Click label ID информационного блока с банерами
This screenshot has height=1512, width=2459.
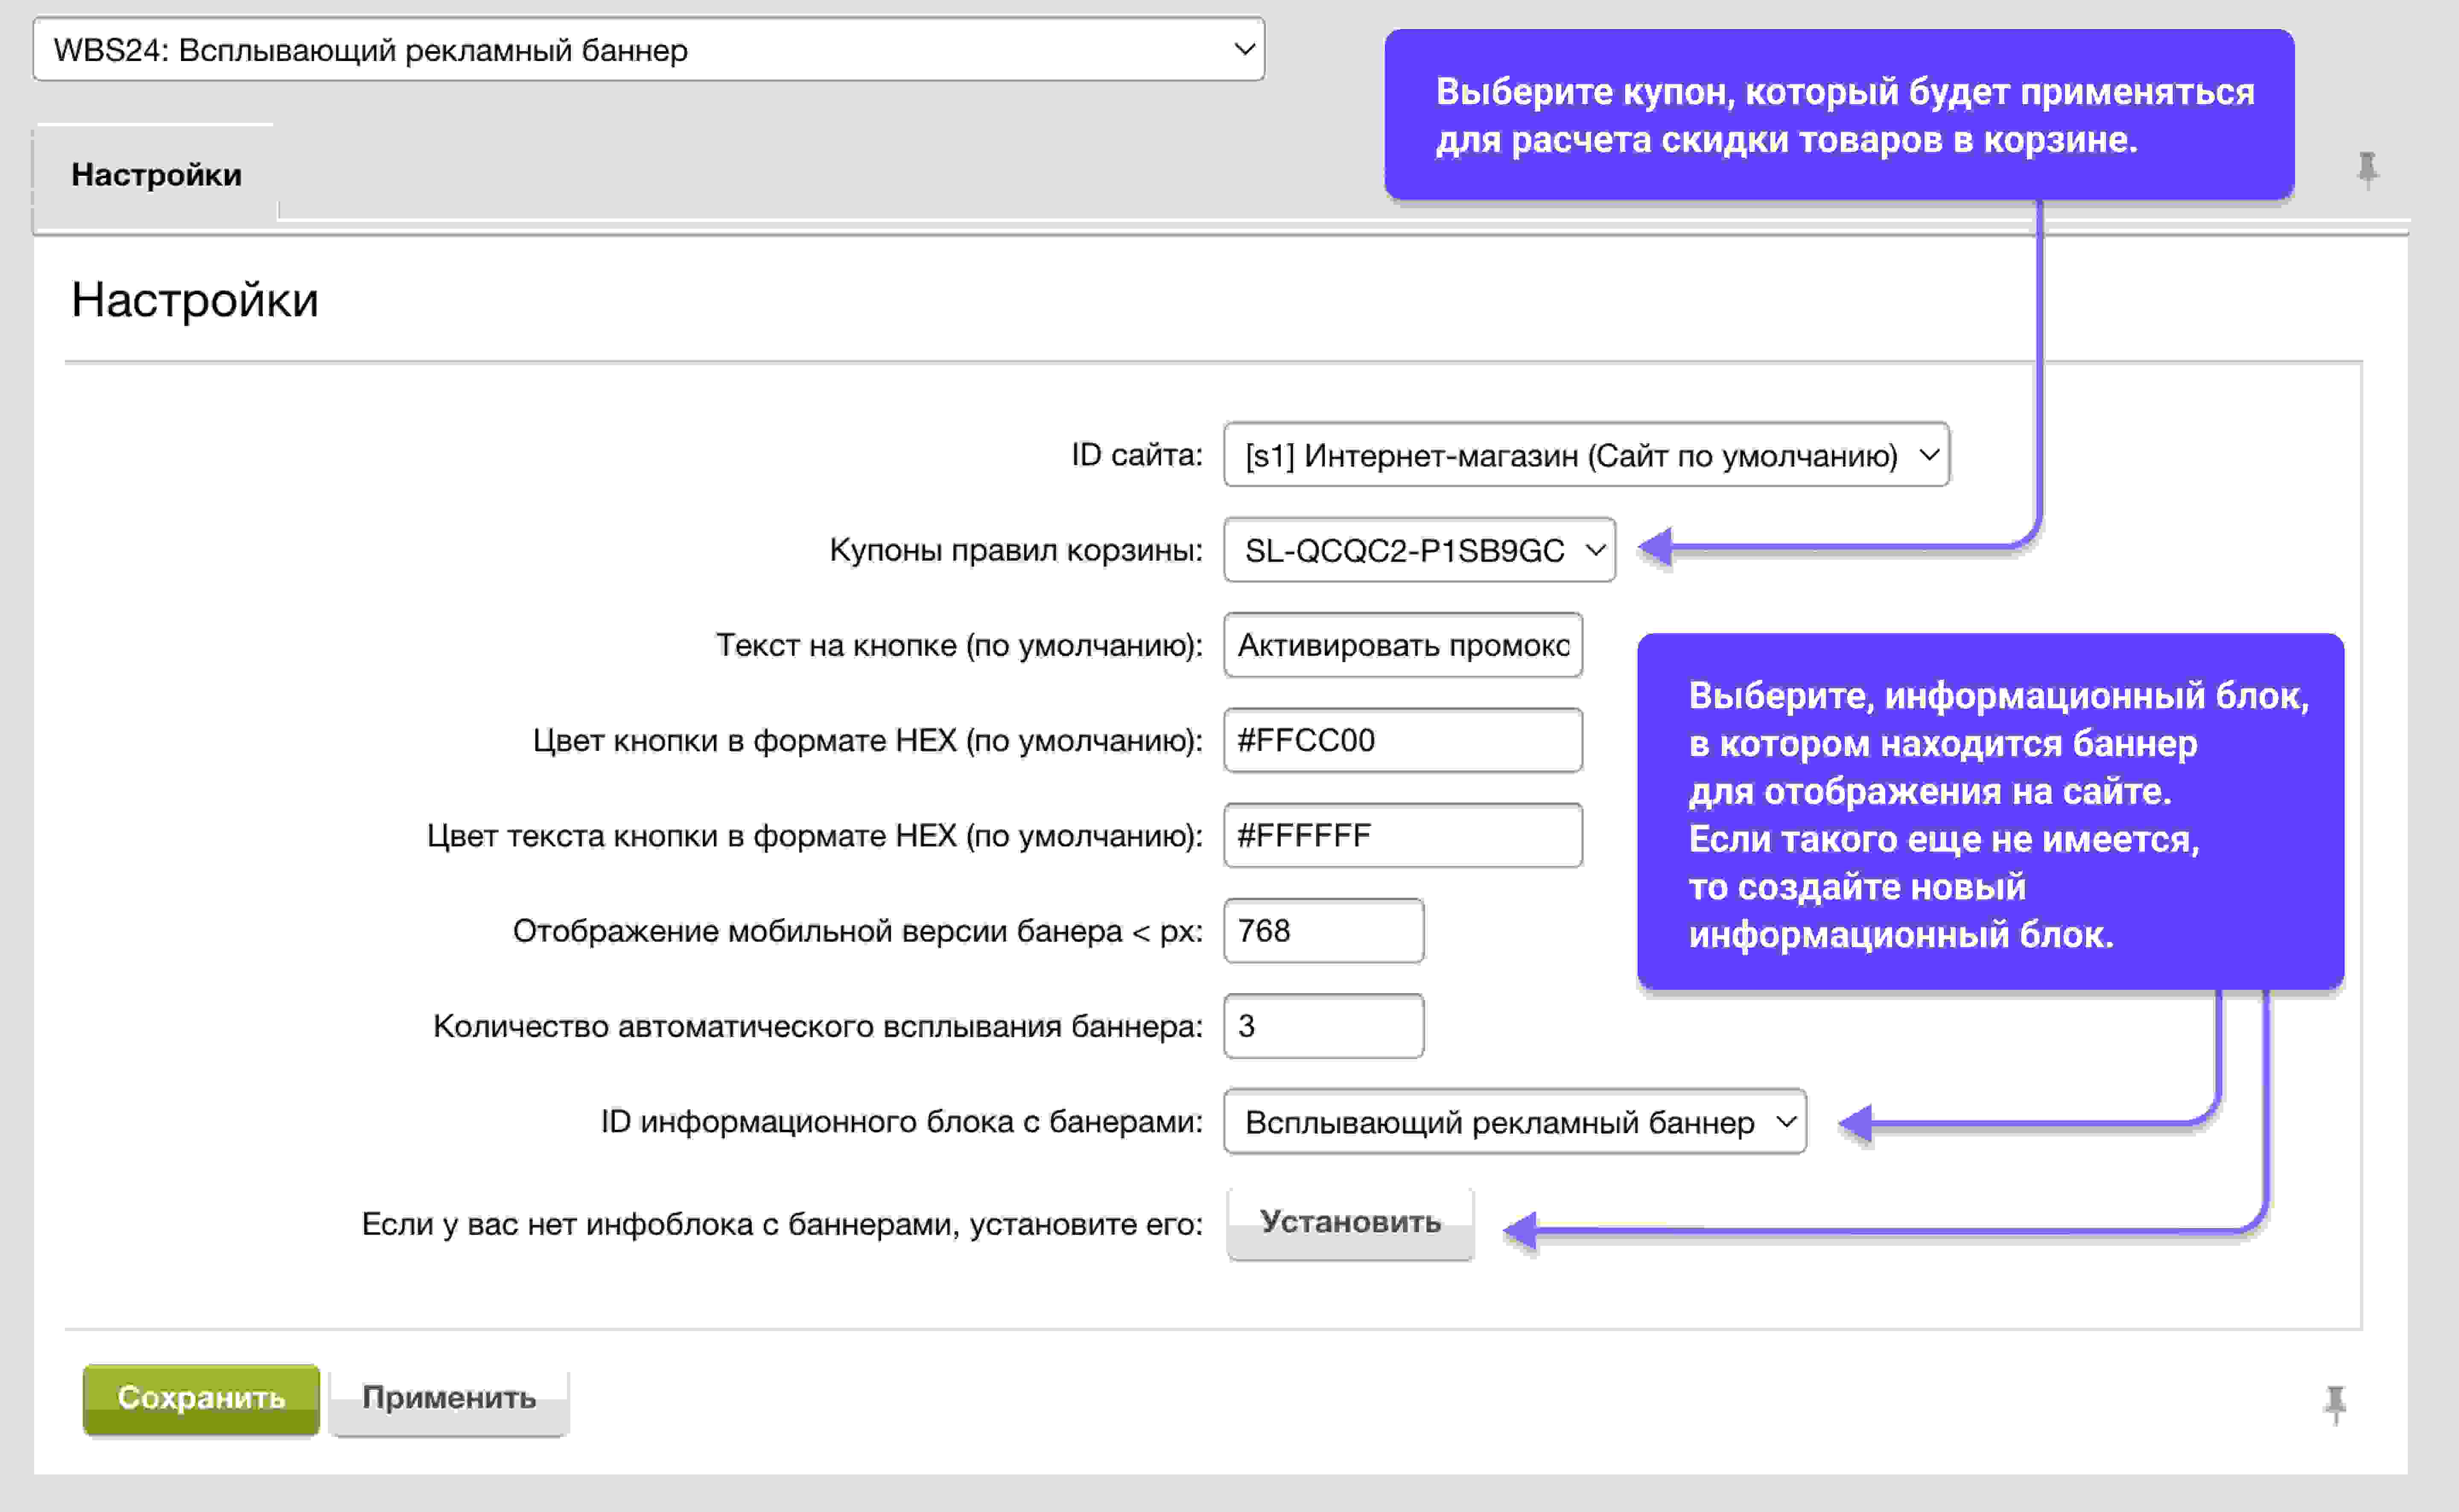click(x=902, y=1122)
